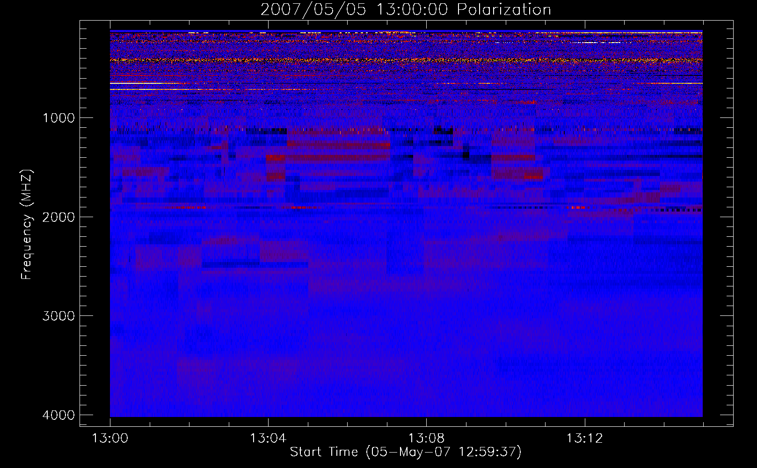Click the 1000 frequency axis label
This screenshot has height=468, width=757.
pos(58,117)
